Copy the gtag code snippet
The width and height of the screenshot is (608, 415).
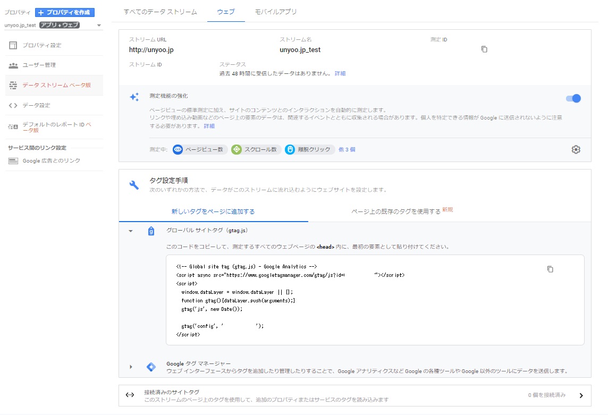click(x=550, y=269)
